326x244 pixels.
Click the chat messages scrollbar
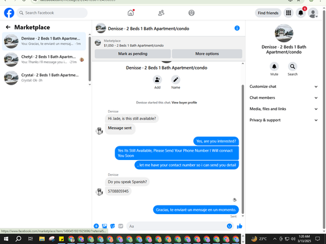click(243, 149)
